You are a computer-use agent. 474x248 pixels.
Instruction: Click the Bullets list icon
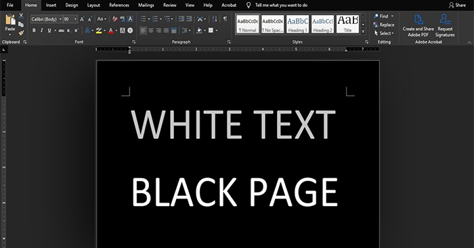point(144,19)
